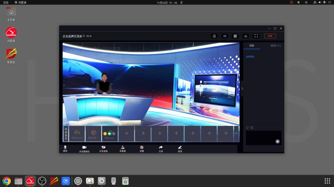
Task: Open the QR code icon
Action: 235,36
